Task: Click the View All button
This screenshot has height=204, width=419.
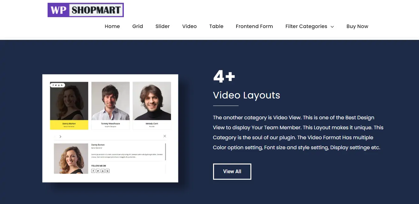Action: click(x=232, y=171)
